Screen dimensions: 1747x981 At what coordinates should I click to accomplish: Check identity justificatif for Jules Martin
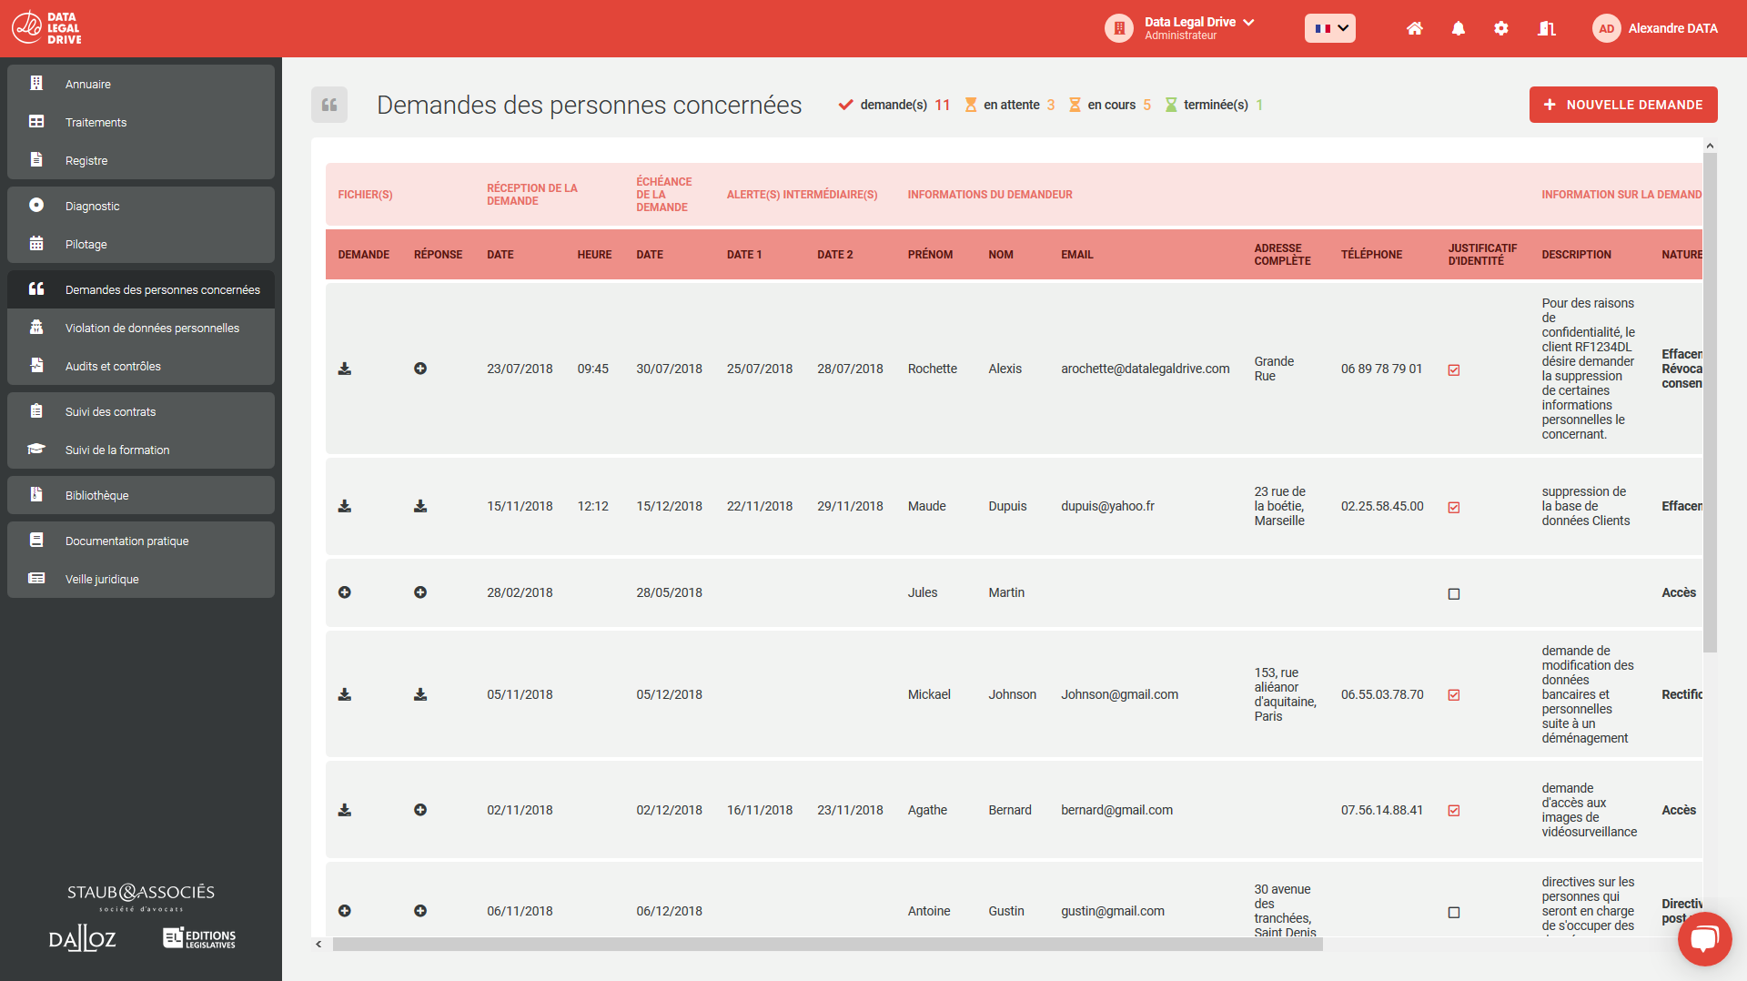[x=1454, y=593]
